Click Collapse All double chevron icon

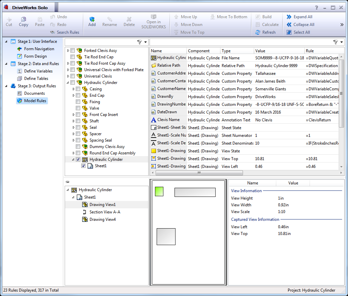(x=289, y=25)
